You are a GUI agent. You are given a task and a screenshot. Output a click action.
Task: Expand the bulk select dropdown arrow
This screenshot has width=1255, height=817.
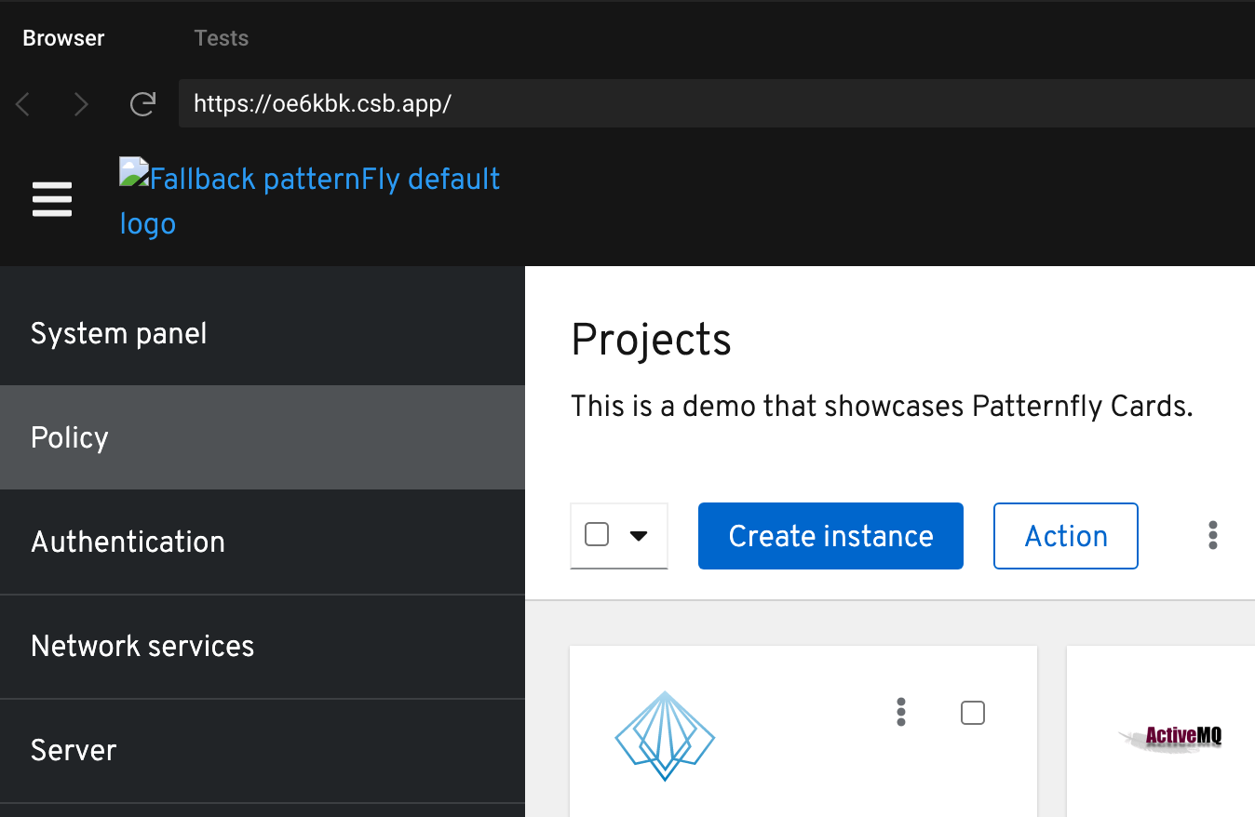639,535
